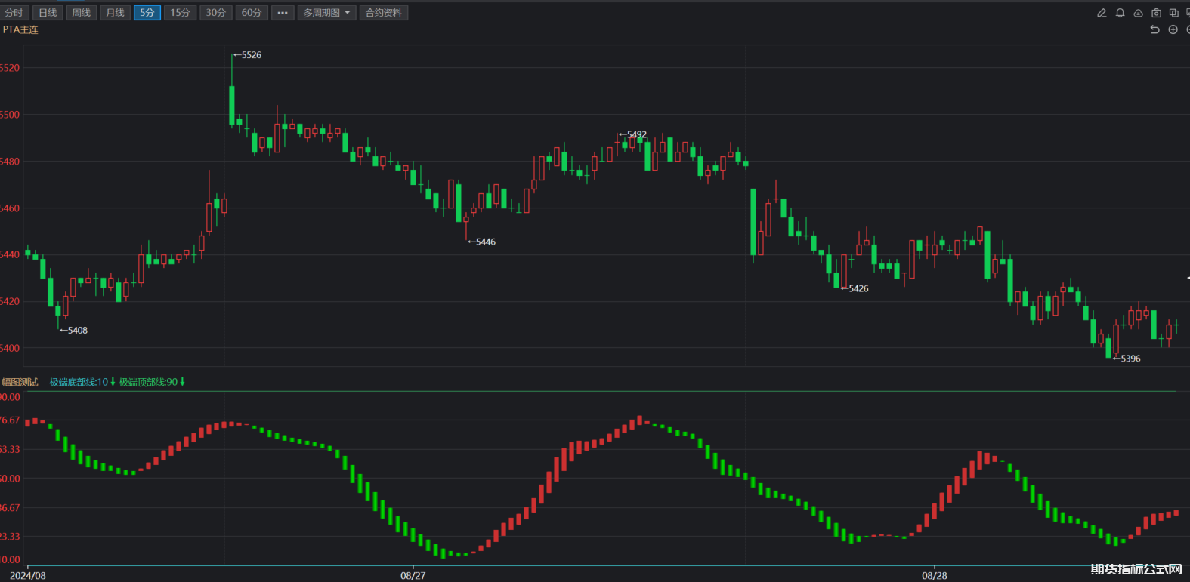Open the drawing pencil tool
The image size is (1190, 582).
point(1102,13)
